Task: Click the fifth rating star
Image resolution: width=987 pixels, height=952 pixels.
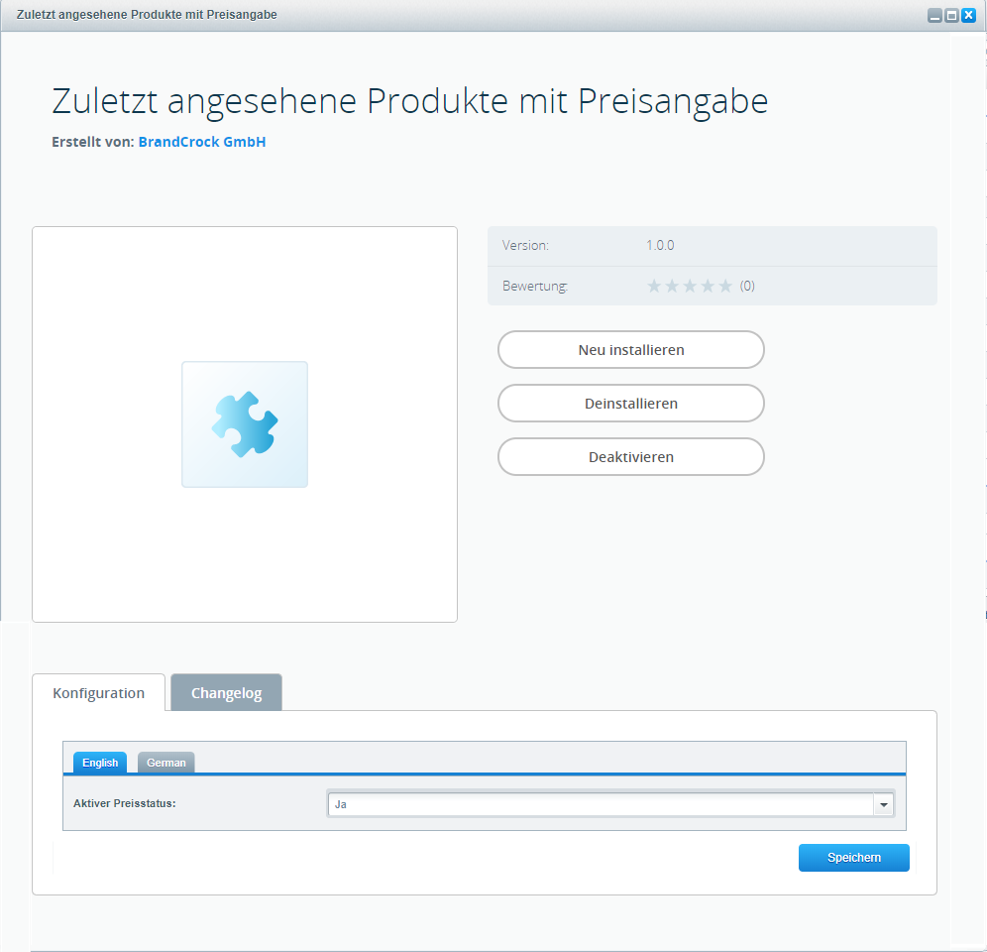Action: [x=725, y=286]
